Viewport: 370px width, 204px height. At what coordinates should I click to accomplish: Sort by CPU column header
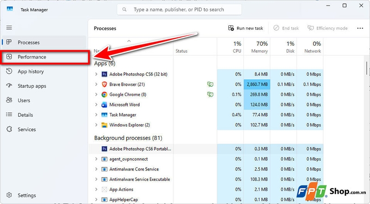point(230,47)
